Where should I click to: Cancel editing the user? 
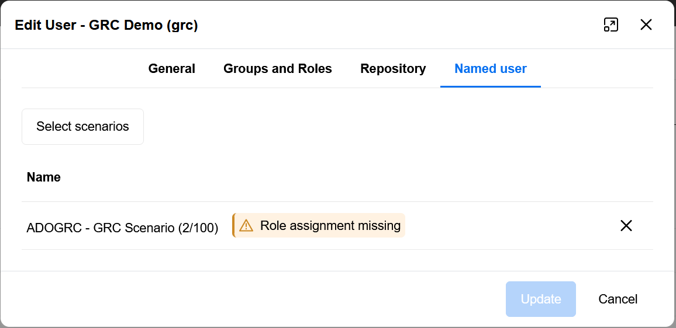pyautogui.click(x=618, y=299)
